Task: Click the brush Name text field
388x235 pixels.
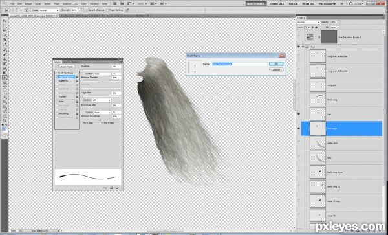Action: [x=239, y=64]
